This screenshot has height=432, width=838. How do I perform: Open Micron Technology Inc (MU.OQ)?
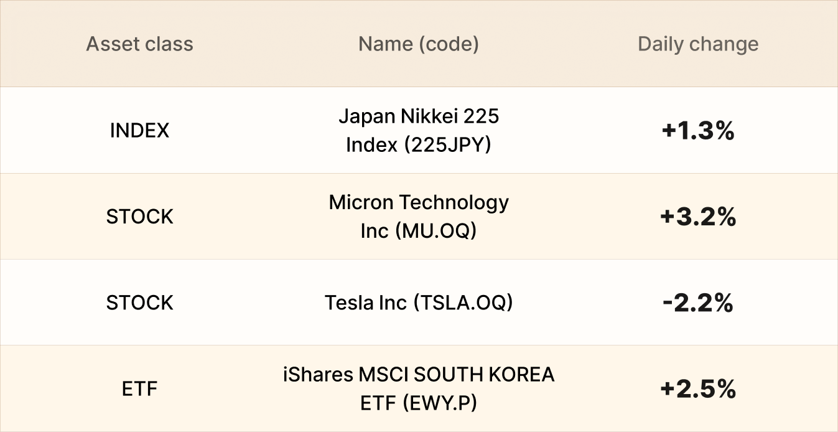[x=419, y=217]
